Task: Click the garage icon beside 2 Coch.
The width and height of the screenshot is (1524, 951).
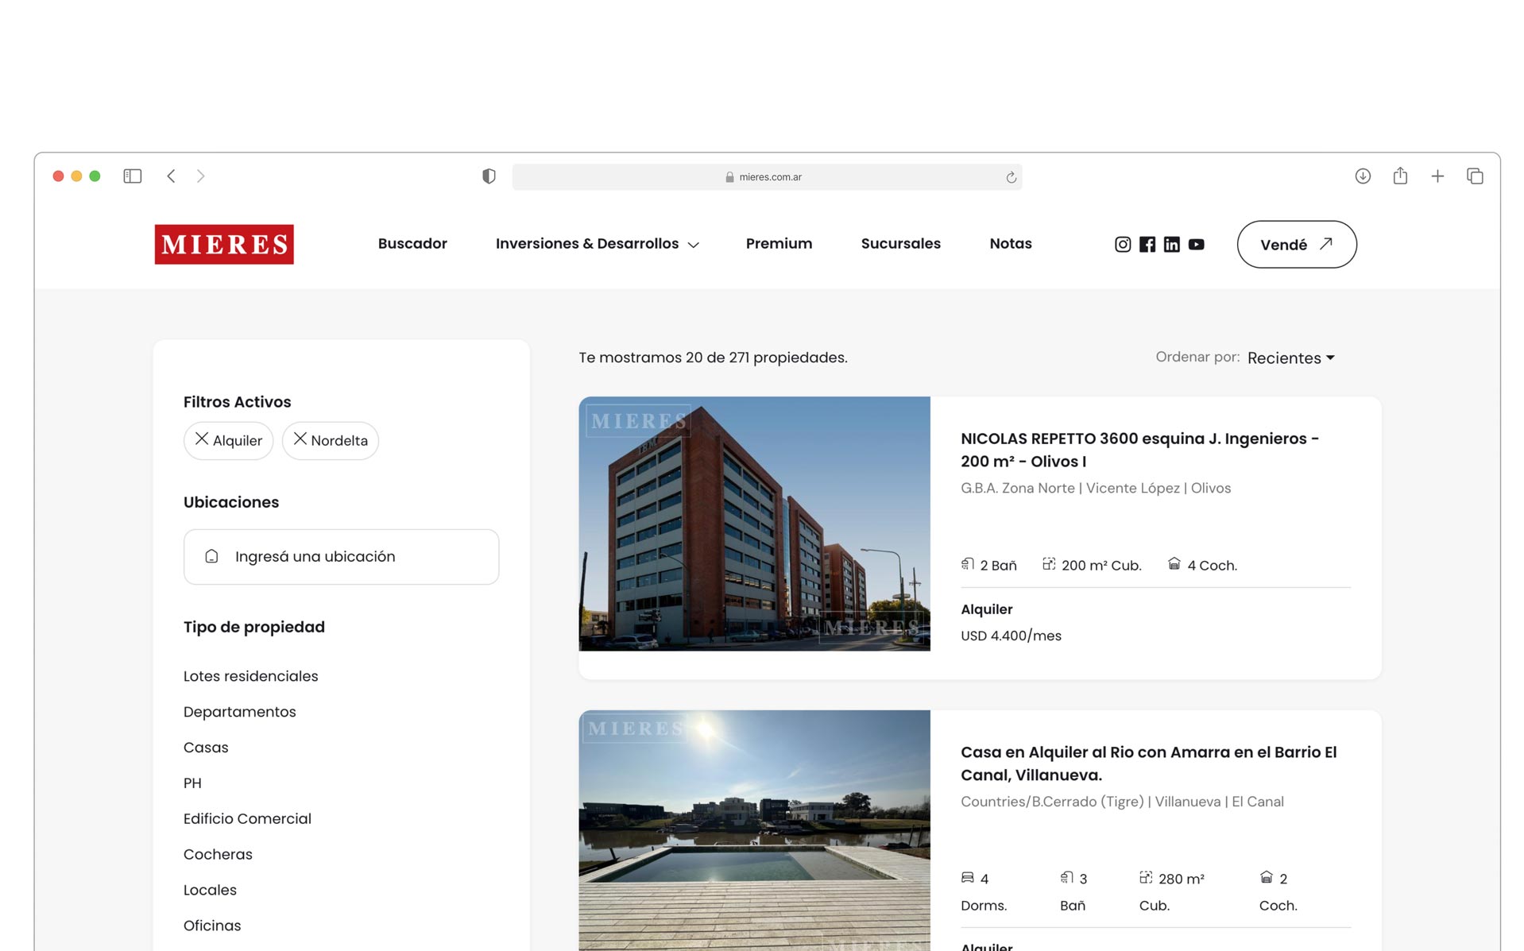Action: pyautogui.click(x=1266, y=878)
